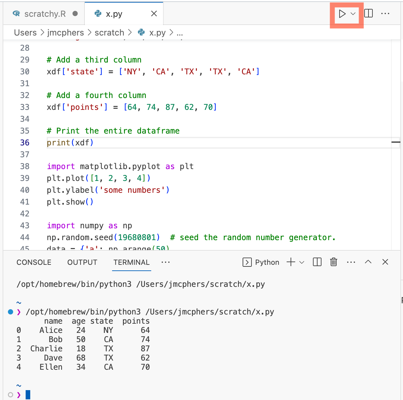Screen dimensions: 403x400
Task: Run the x.py script
Action: pyautogui.click(x=342, y=14)
